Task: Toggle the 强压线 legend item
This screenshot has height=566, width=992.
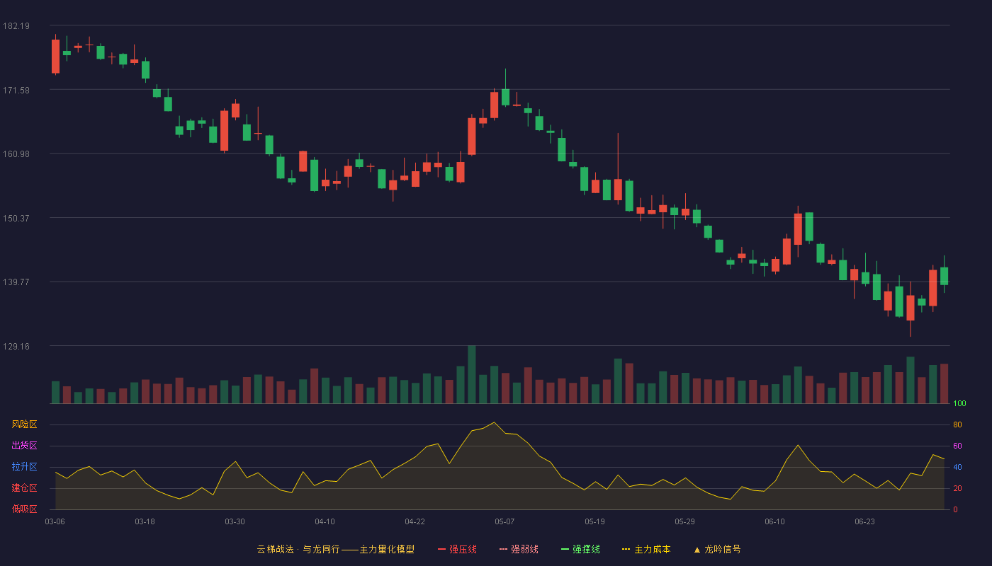Action: pyautogui.click(x=457, y=549)
